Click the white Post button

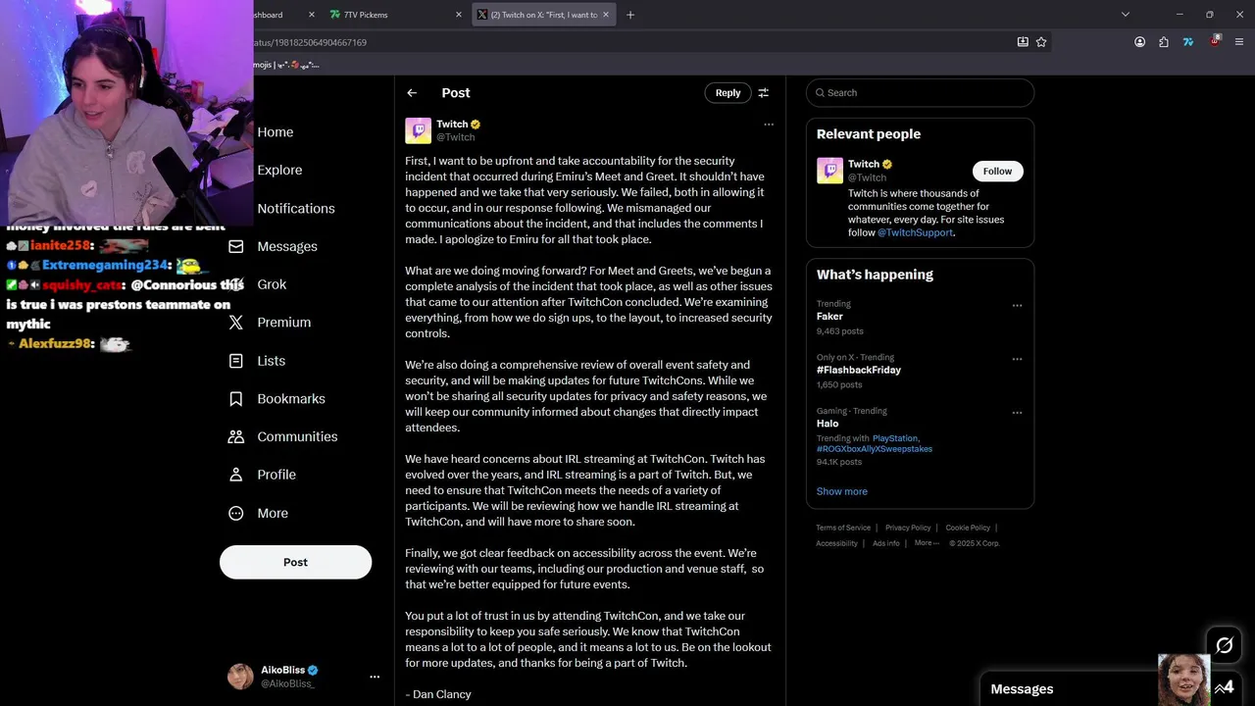click(x=295, y=562)
